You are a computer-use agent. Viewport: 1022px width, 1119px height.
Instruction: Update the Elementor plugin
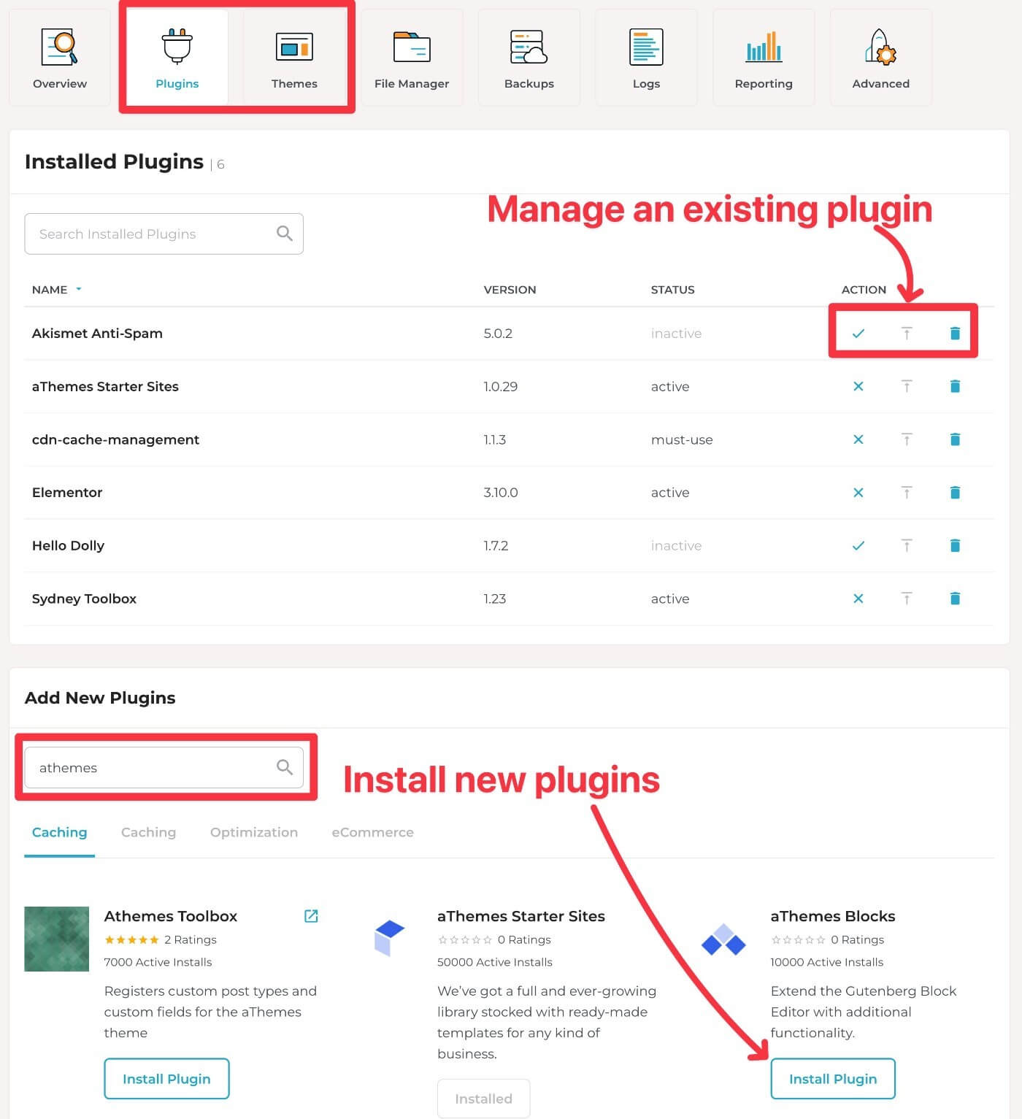(907, 493)
